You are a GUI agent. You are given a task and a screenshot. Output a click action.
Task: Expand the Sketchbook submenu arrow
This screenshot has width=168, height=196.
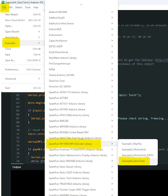coord(39,37)
